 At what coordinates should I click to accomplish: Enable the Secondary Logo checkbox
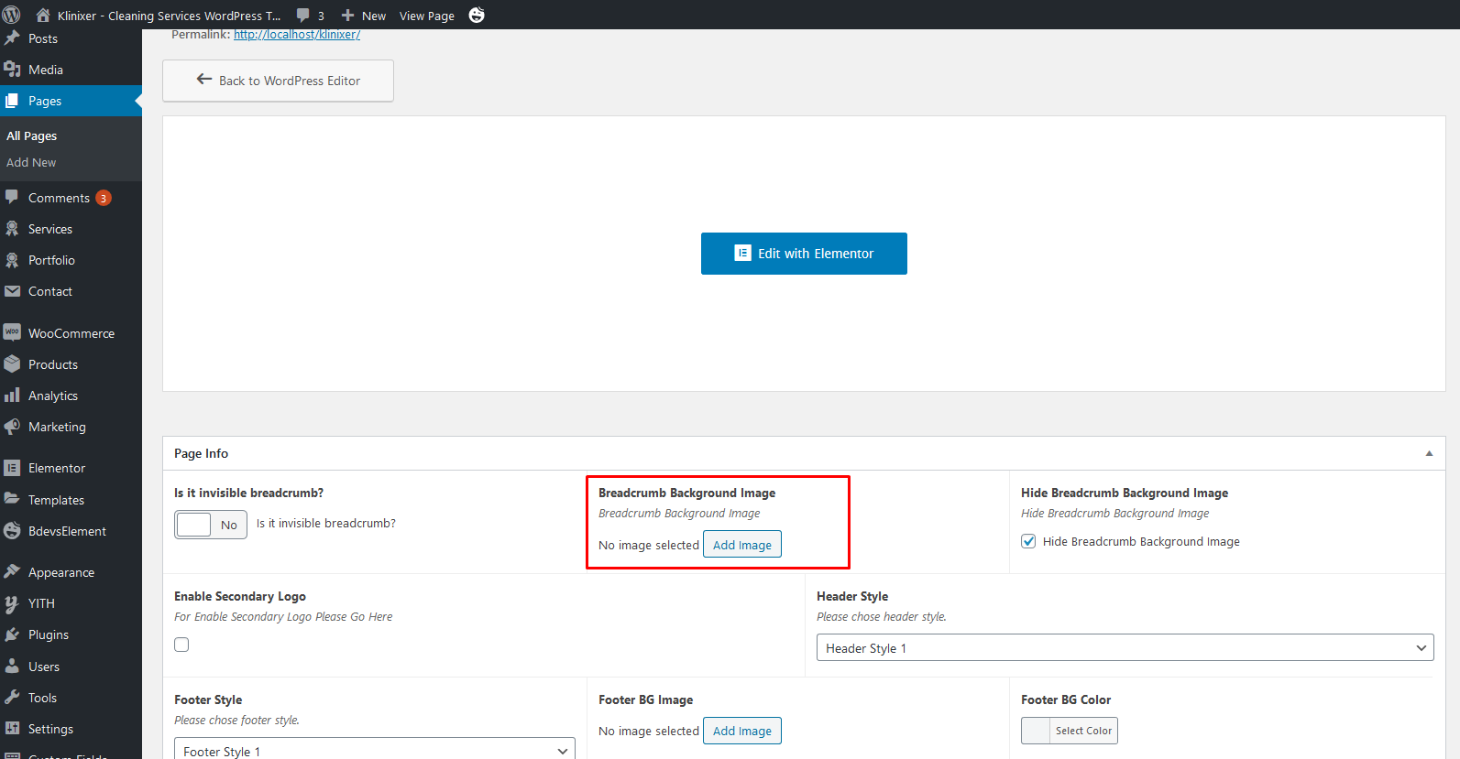[181, 645]
